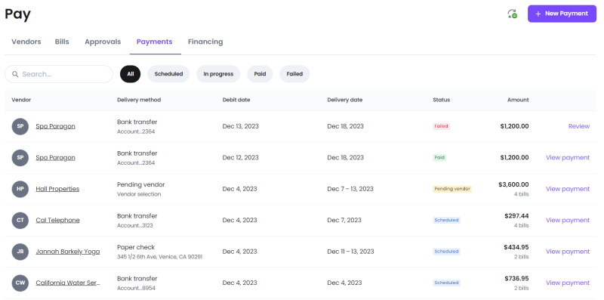The height and width of the screenshot is (300, 604).
Task: Click the Paper check delivery method
Action: click(136, 247)
